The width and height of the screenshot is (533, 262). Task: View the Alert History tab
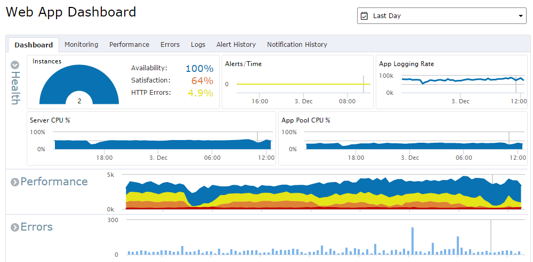[x=236, y=45]
